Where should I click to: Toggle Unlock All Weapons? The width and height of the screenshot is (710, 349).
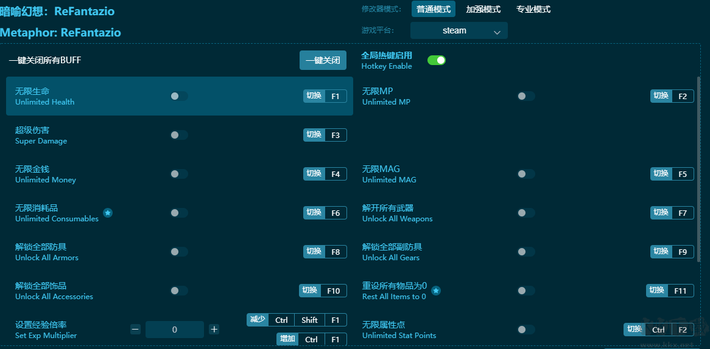pyautogui.click(x=526, y=213)
